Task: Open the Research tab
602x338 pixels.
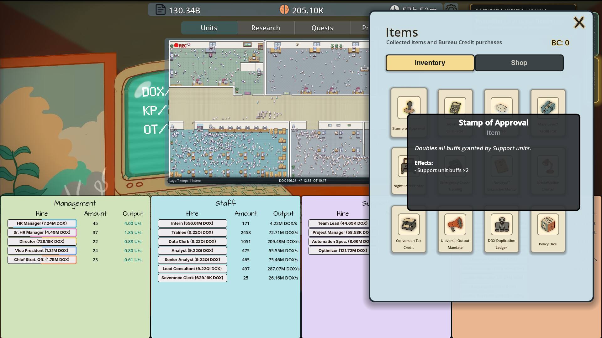Action: click(x=266, y=28)
